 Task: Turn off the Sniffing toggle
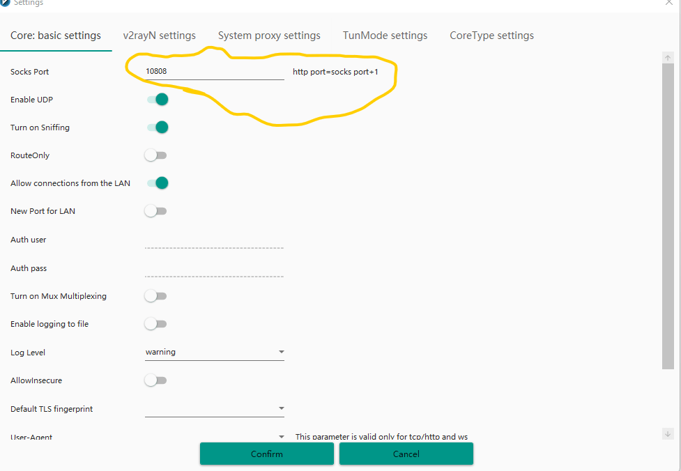[x=158, y=128]
